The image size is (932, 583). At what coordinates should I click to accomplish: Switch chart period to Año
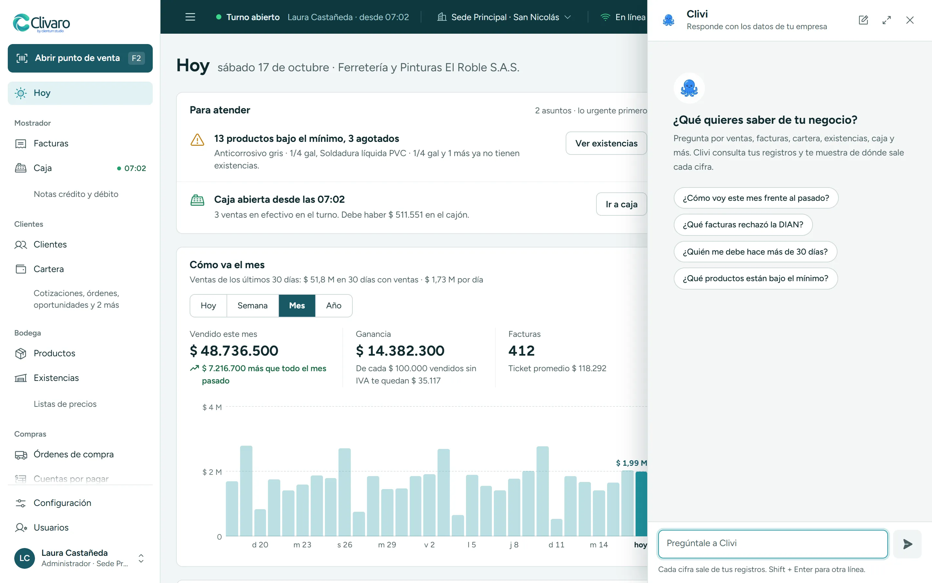pyautogui.click(x=334, y=305)
